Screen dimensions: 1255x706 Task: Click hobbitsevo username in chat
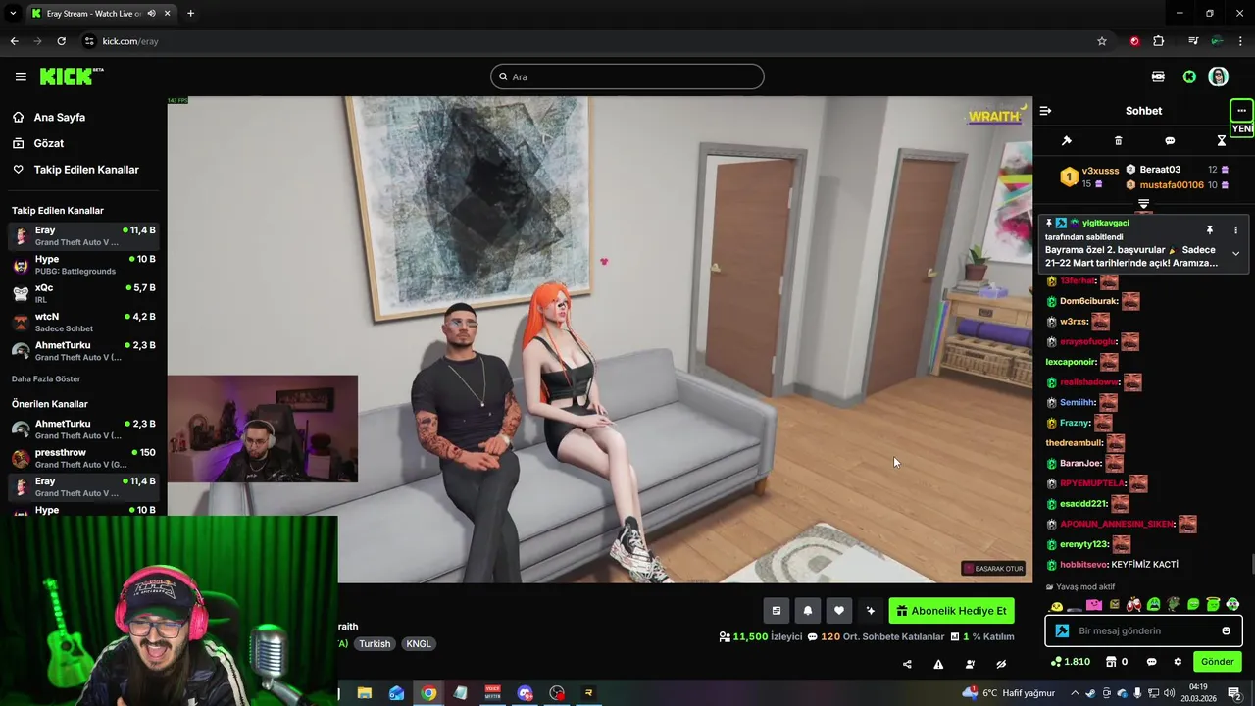point(1083,565)
